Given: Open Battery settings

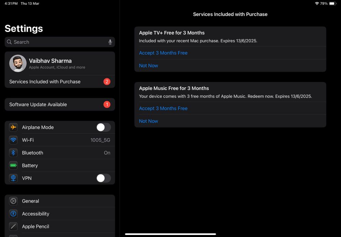Looking at the screenshot, I should [60, 165].
